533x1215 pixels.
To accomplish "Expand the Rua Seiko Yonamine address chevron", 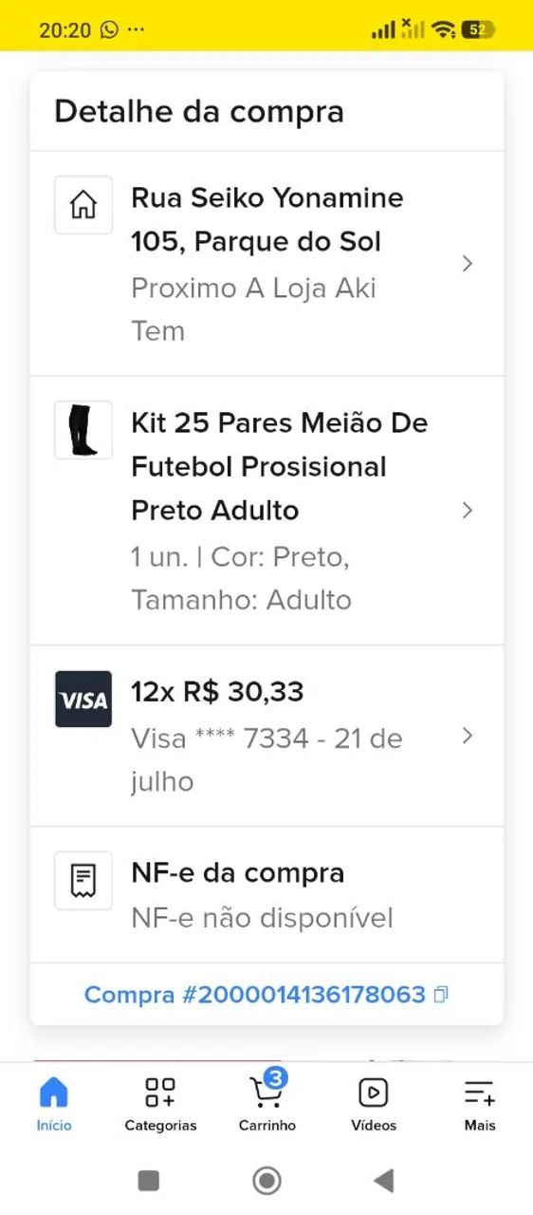I will [467, 264].
